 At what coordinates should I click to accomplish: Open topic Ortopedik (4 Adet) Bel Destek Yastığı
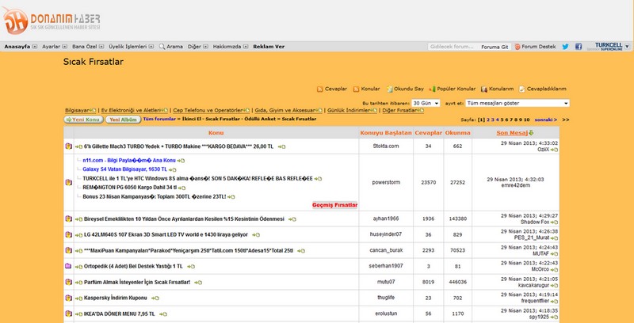[x=133, y=267]
